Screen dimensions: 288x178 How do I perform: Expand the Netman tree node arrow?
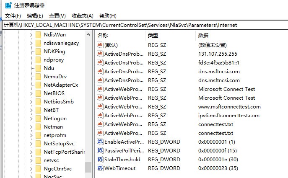pyautogui.click(x=31, y=127)
